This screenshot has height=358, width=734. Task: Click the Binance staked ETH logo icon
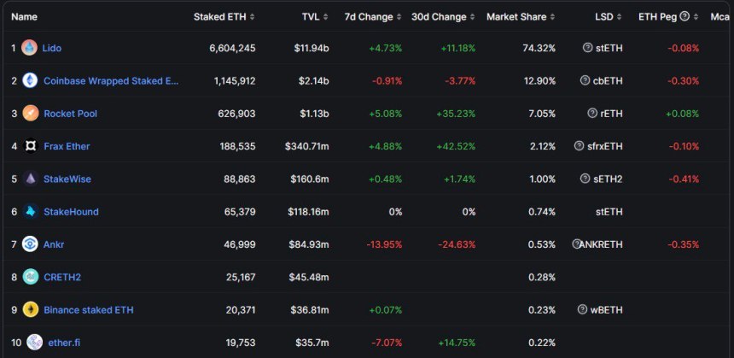coord(30,309)
